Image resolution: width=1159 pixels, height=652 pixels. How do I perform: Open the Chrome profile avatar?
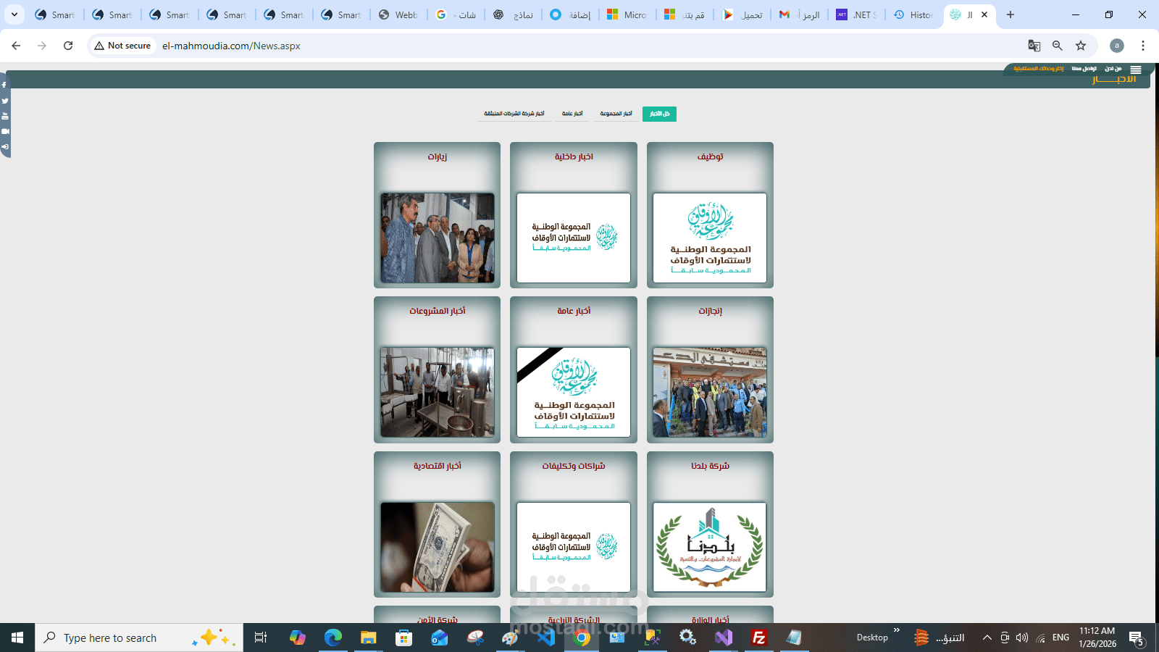point(1117,46)
